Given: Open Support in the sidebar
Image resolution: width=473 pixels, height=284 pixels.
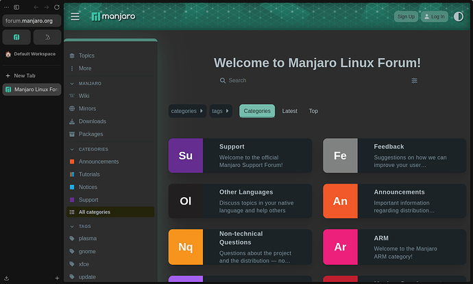Looking at the screenshot, I should (x=88, y=200).
